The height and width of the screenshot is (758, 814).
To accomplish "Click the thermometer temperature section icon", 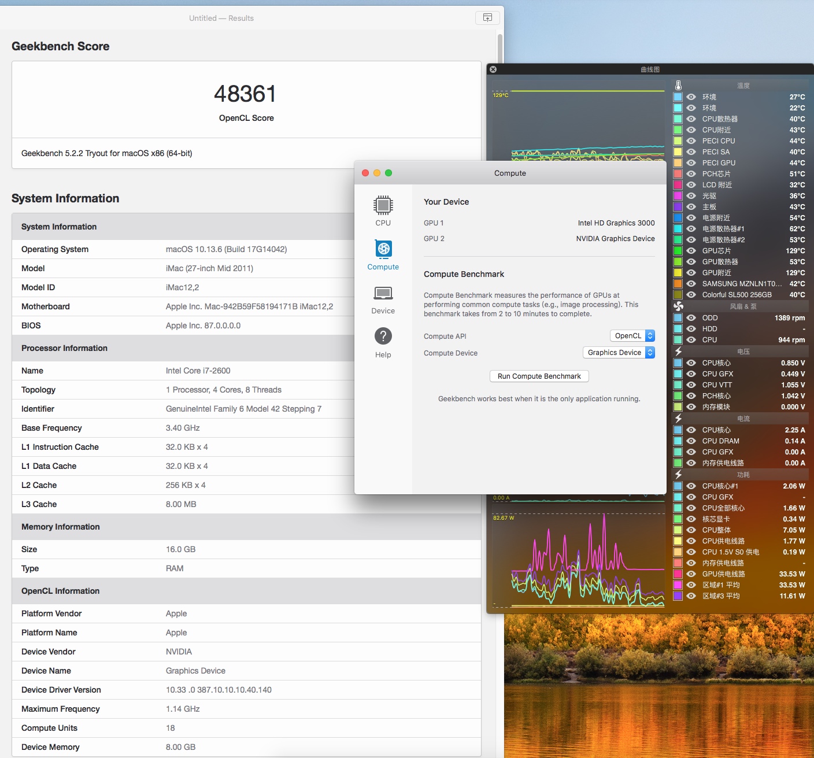I will (678, 86).
